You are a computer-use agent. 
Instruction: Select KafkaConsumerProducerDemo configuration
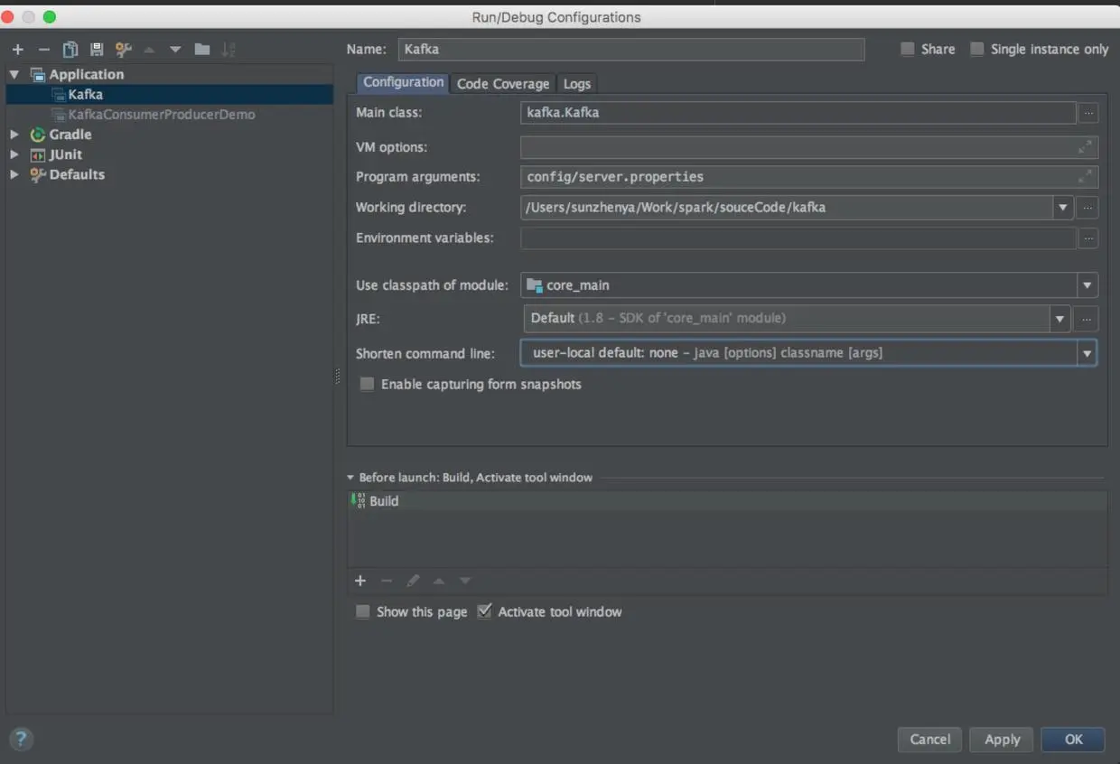[162, 115]
